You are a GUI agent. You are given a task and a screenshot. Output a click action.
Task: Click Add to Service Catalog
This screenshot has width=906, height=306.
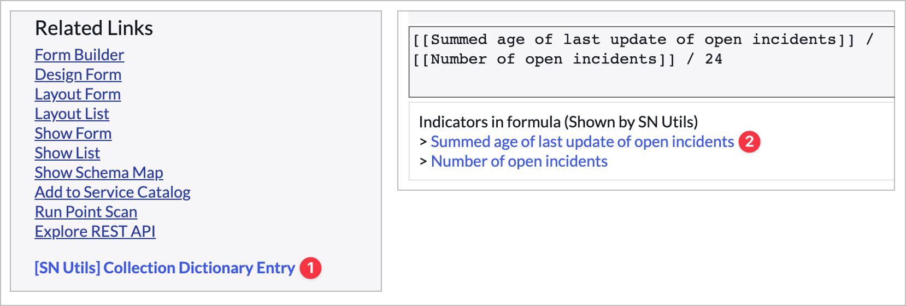113,193
